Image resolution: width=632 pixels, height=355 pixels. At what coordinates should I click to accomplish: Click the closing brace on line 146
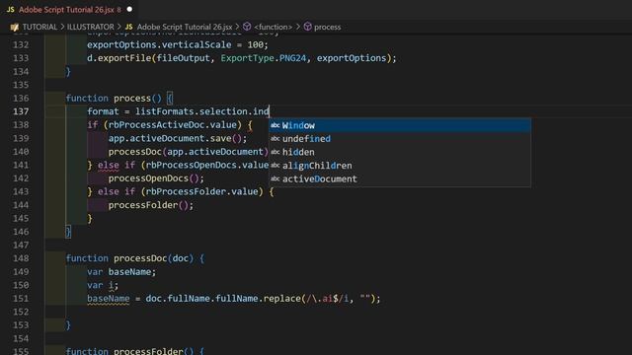[x=68, y=232]
